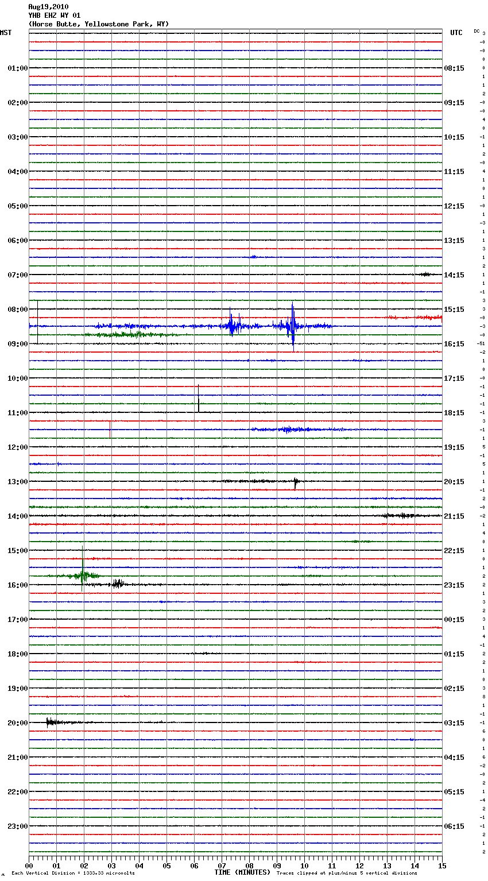Viewport: 488px width, 881px height.
Task: Click the UTC time label "23:15"
Action: tap(454, 585)
